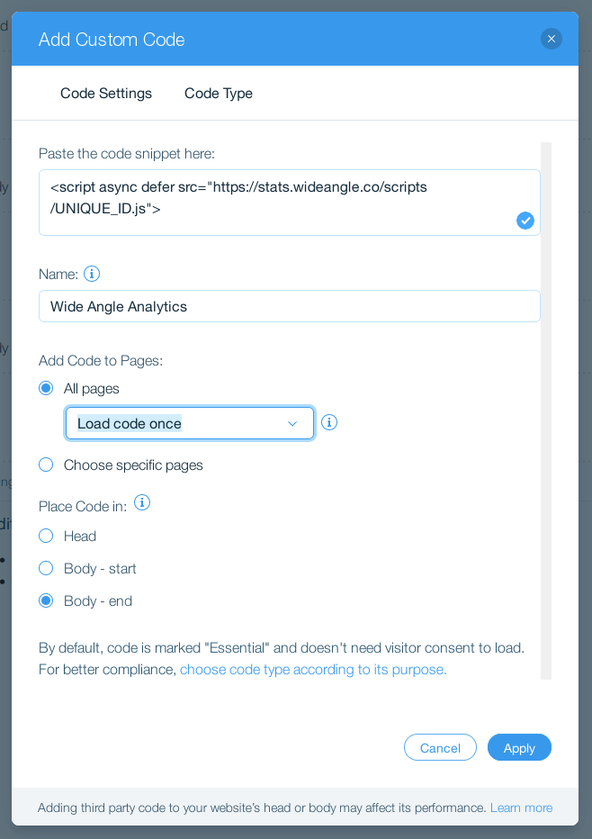Viewport: 592px width, 839px height.
Task: Click the blue checkmark icon in code snippet box
Action: point(525,221)
